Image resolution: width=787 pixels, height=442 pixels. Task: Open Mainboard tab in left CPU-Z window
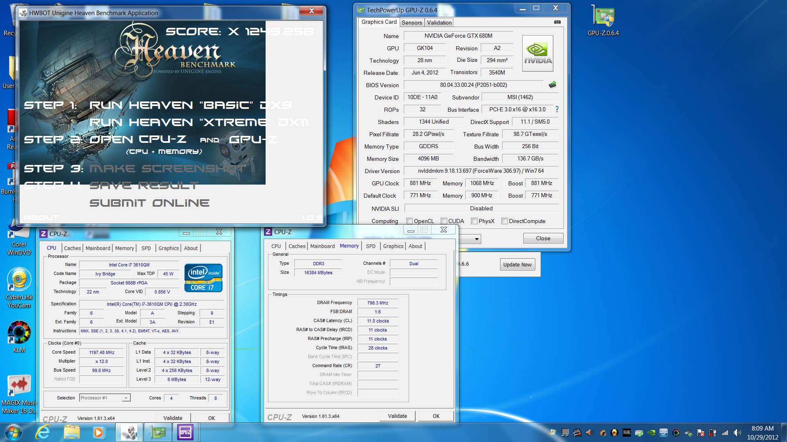98,248
